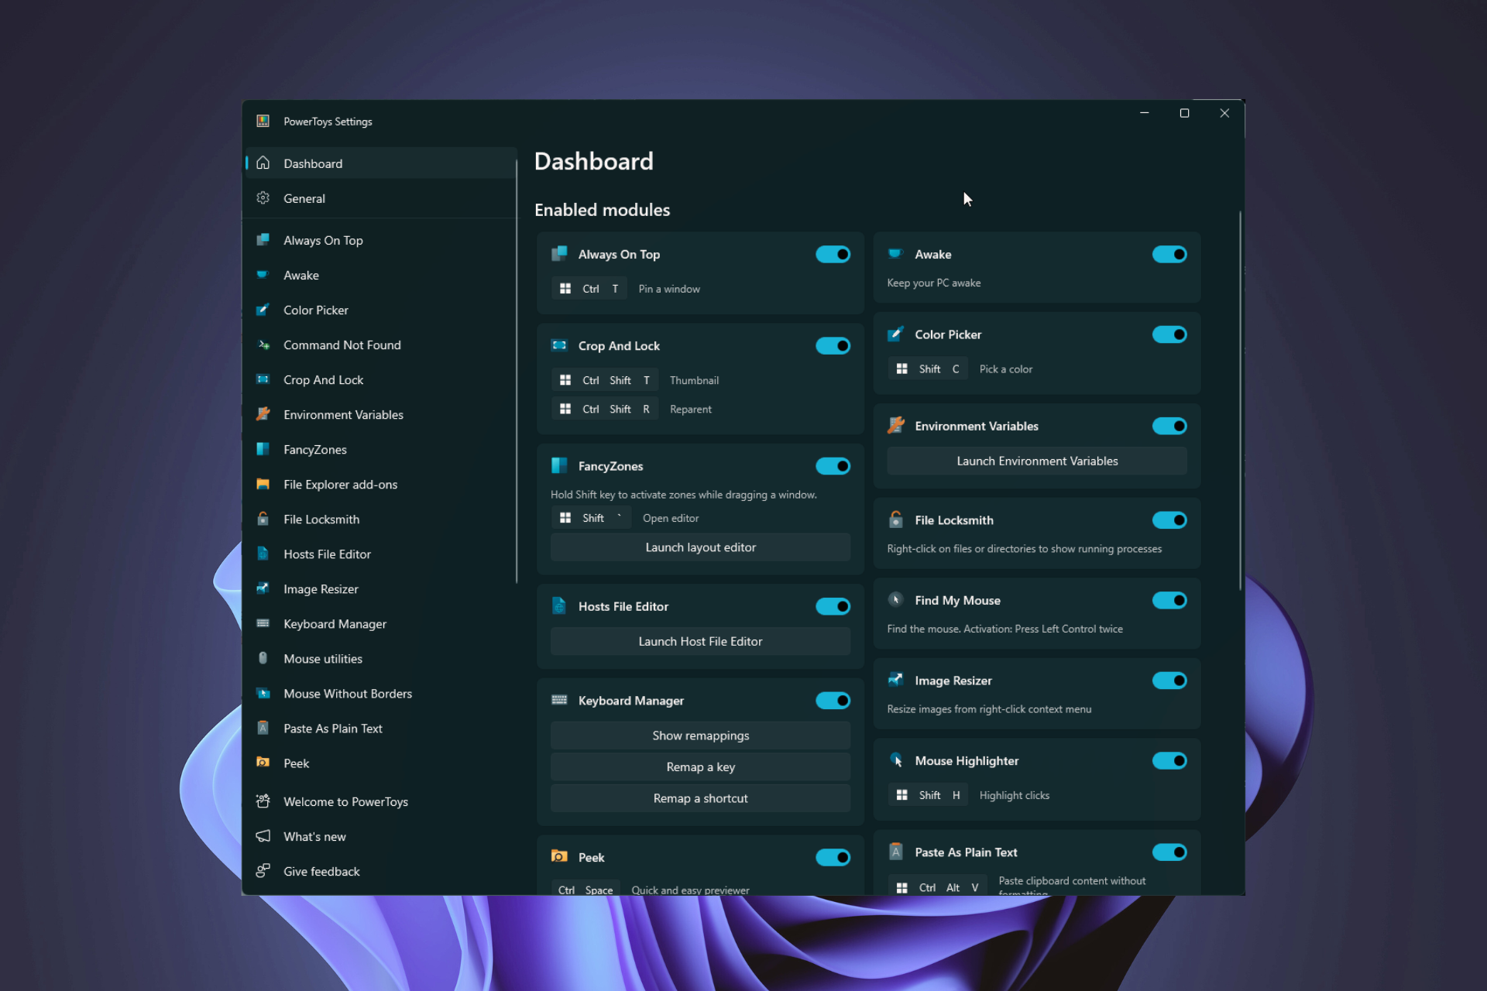Select Mouse Without Borders in sidebar
Screen dimensions: 1487x991
point(380,693)
